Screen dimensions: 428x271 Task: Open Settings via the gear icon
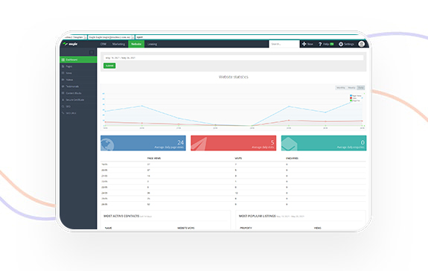(x=341, y=44)
